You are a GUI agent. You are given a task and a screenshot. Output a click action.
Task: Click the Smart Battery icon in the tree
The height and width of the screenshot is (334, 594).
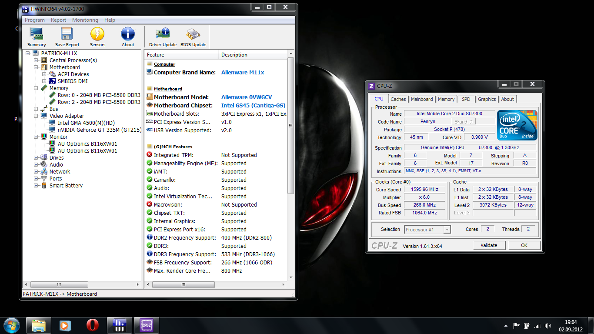click(44, 186)
